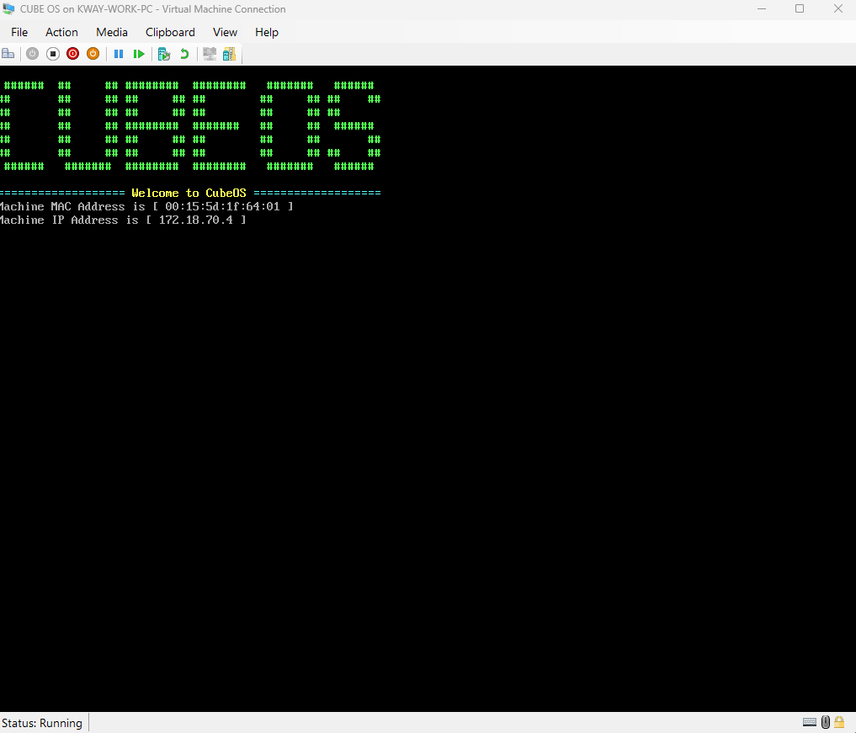This screenshot has height=733, width=856.
Task: Shut down the VM using the red power icon
Action: pyautogui.click(x=72, y=54)
